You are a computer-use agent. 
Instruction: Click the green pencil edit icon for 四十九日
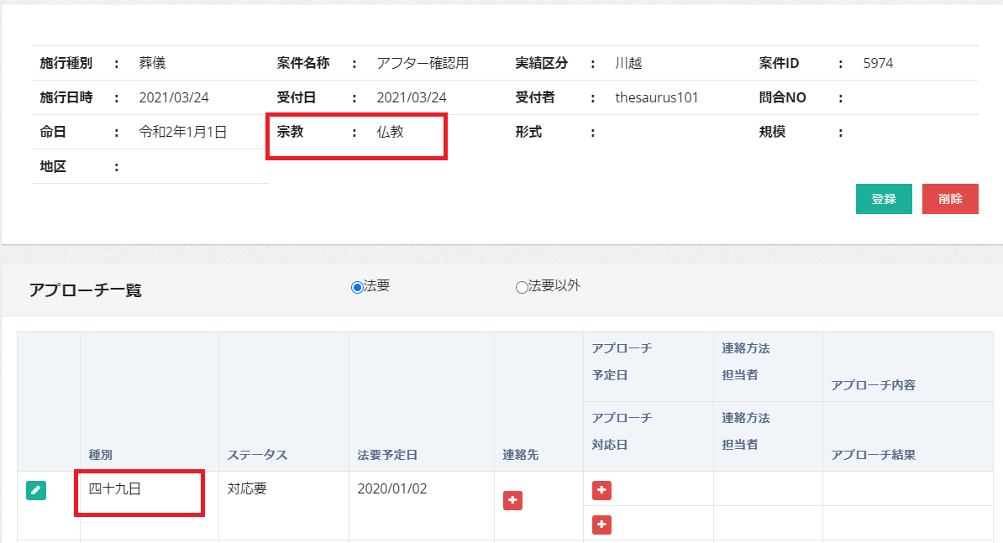tap(36, 490)
